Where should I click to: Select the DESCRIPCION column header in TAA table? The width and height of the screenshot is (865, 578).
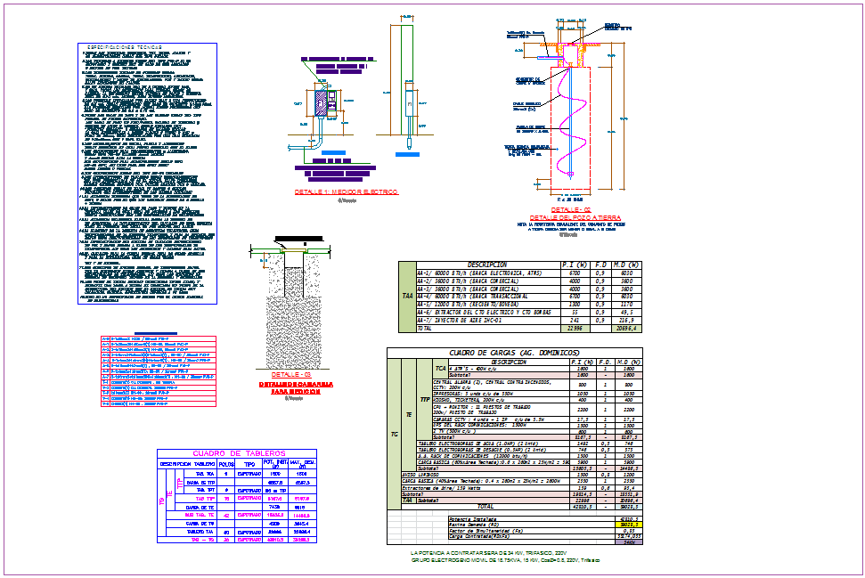point(486,265)
